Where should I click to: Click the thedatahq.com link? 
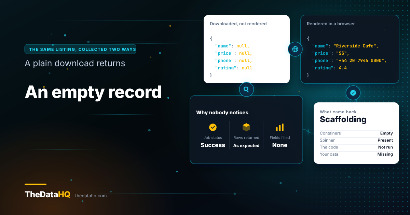[x=91, y=196]
